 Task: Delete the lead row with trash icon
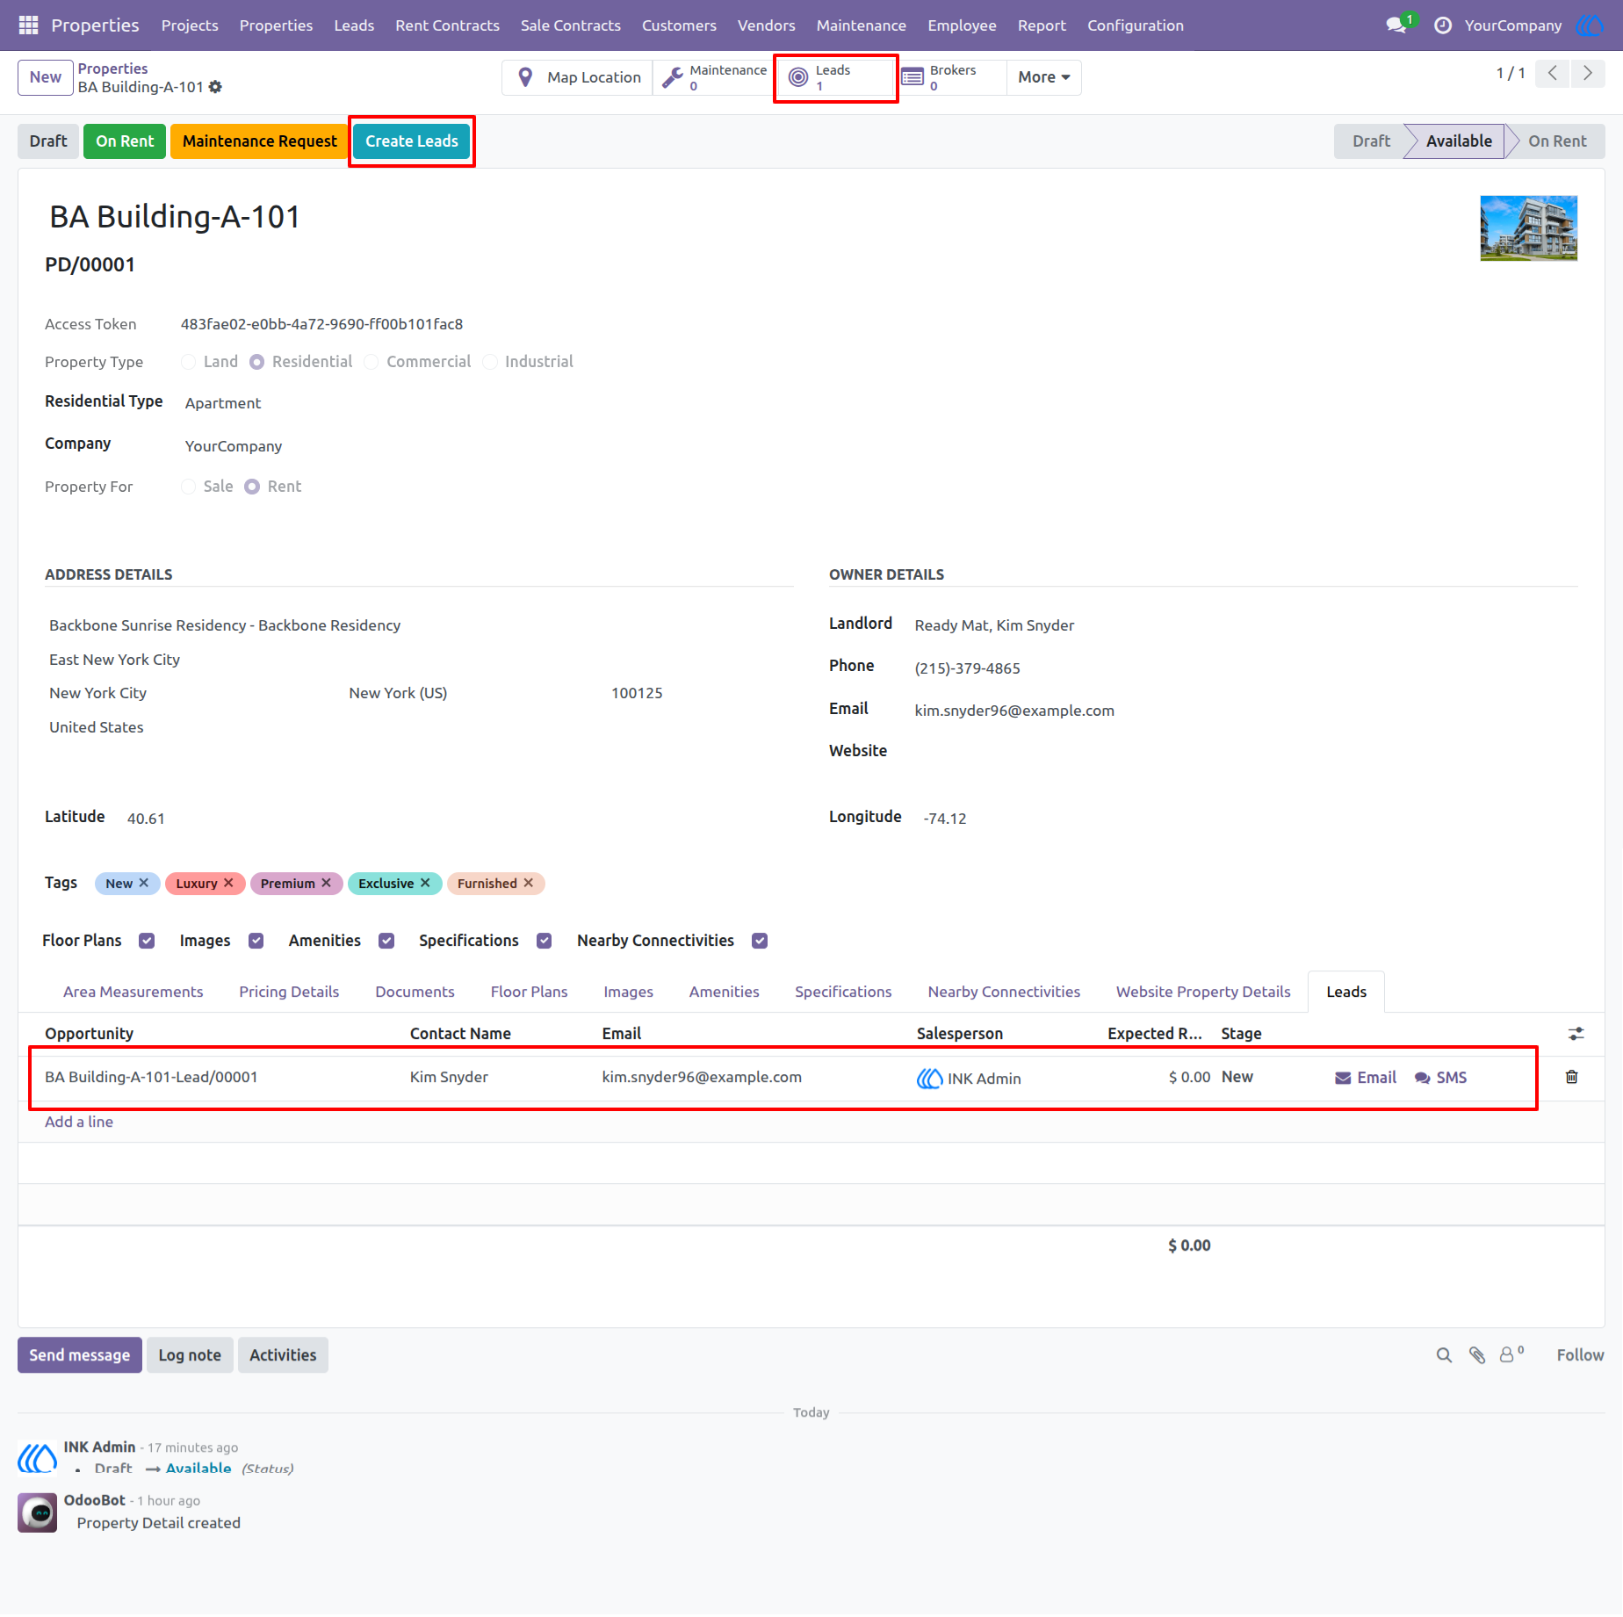(x=1572, y=1077)
